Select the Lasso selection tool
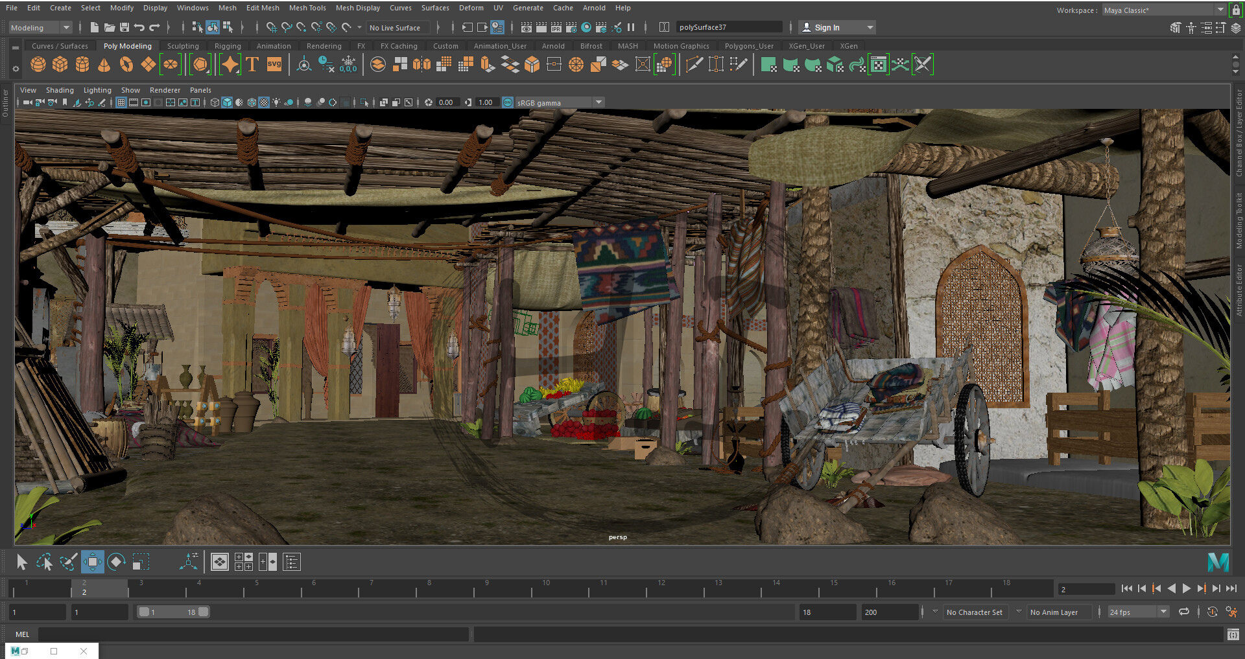Viewport: 1245px width, 659px height. [45, 562]
